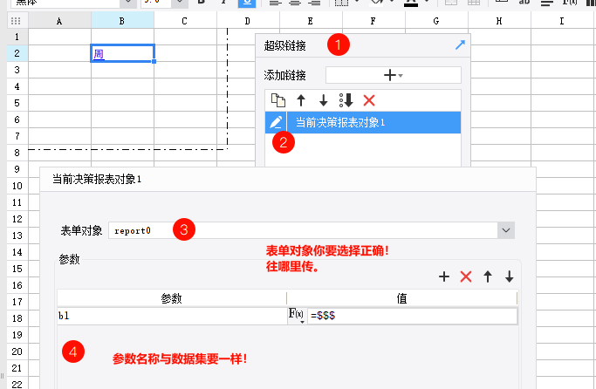Screen dimensions: 596x389
Task: Select column H header
Action: pos(499,21)
